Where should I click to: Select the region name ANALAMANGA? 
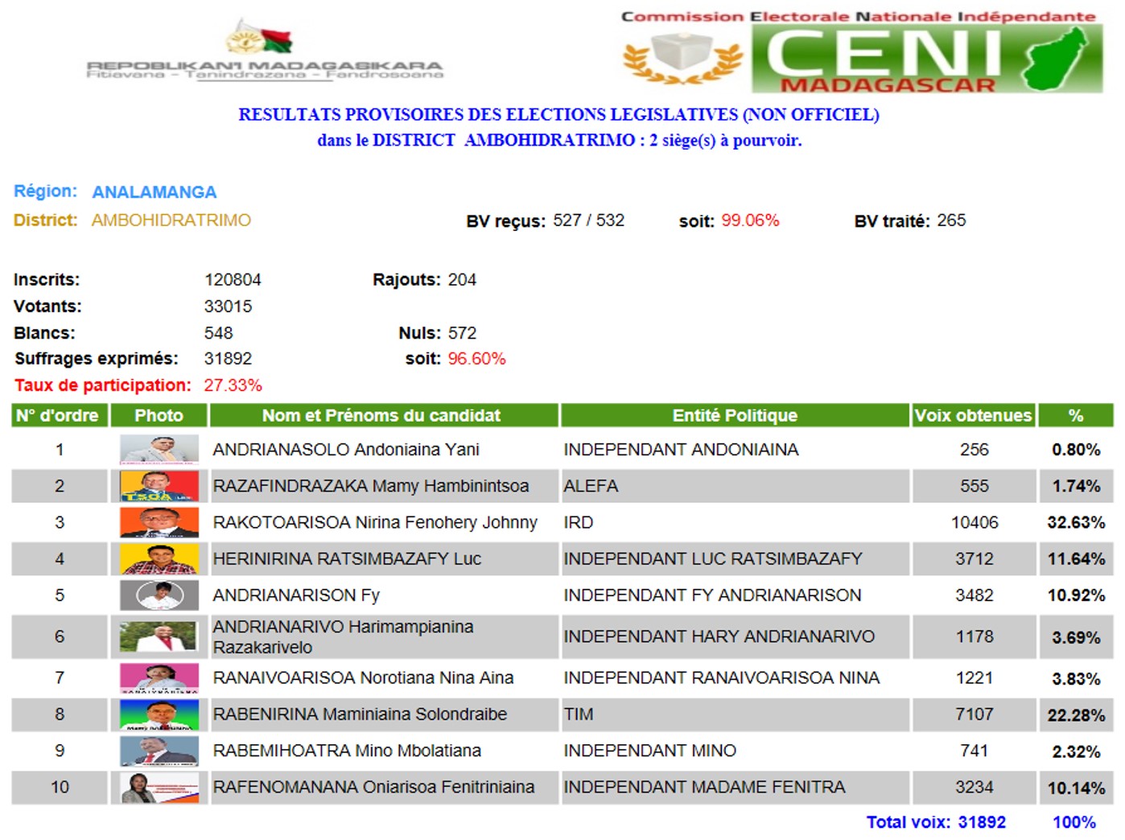(x=154, y=192)
